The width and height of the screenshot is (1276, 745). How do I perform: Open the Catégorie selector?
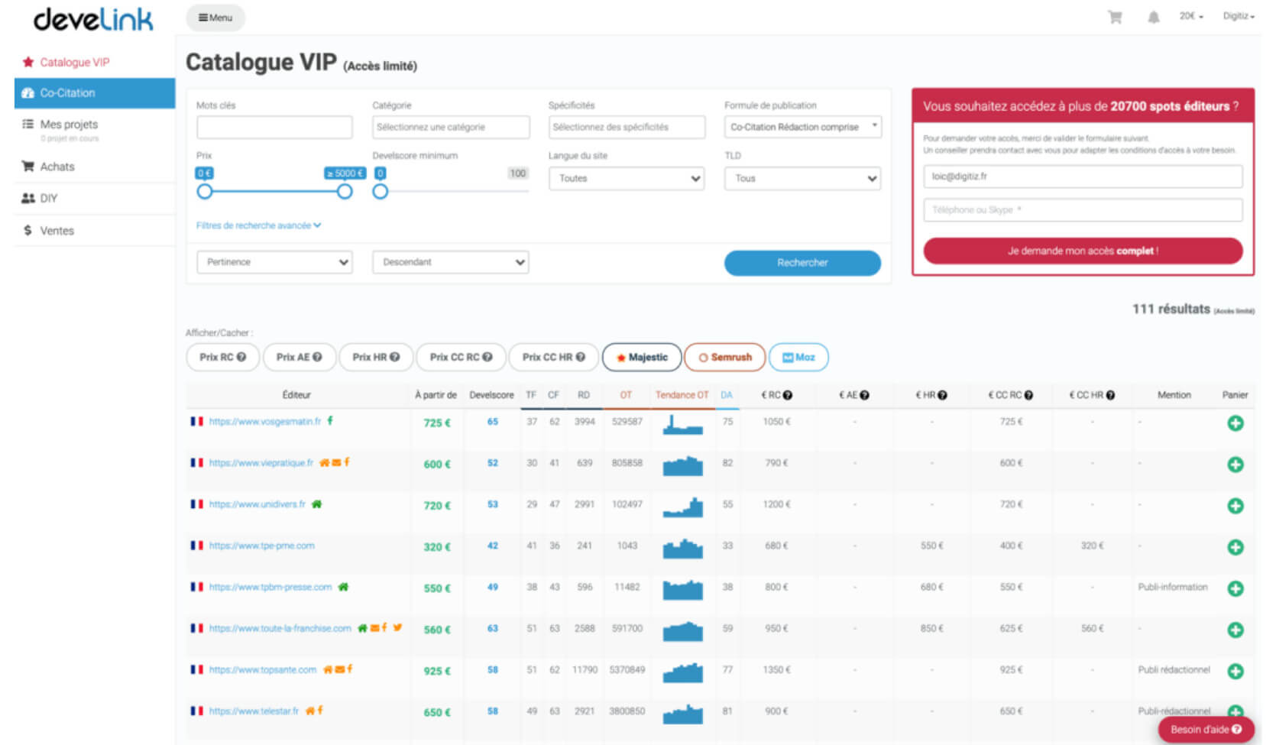[451, 127]
